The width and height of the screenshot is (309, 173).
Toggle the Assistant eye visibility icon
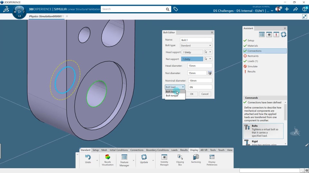[x=269, y=35]
